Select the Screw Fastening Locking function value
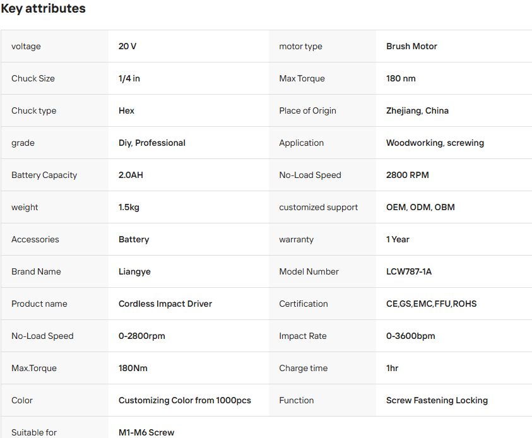The height and width of the screenshot is (438, 532). pos(437,400)
